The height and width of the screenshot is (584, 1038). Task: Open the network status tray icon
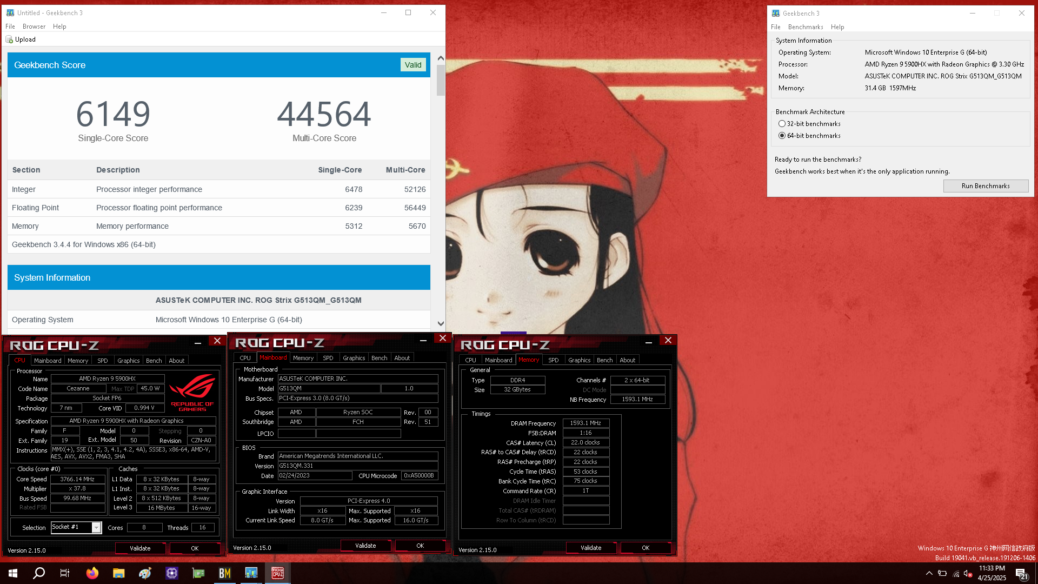(x=956, y=574)
